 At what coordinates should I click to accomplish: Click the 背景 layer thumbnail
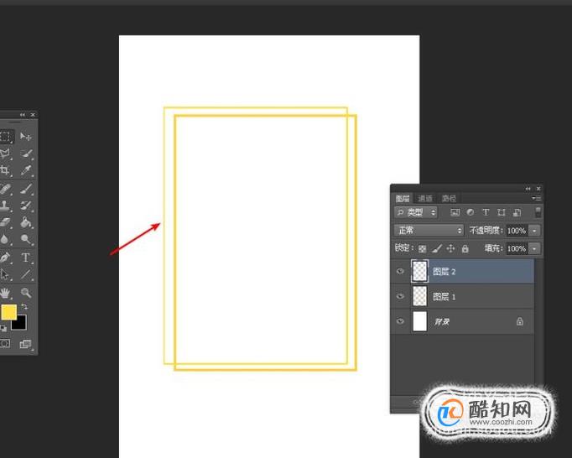pyautogui.click(x=419, y=321)
